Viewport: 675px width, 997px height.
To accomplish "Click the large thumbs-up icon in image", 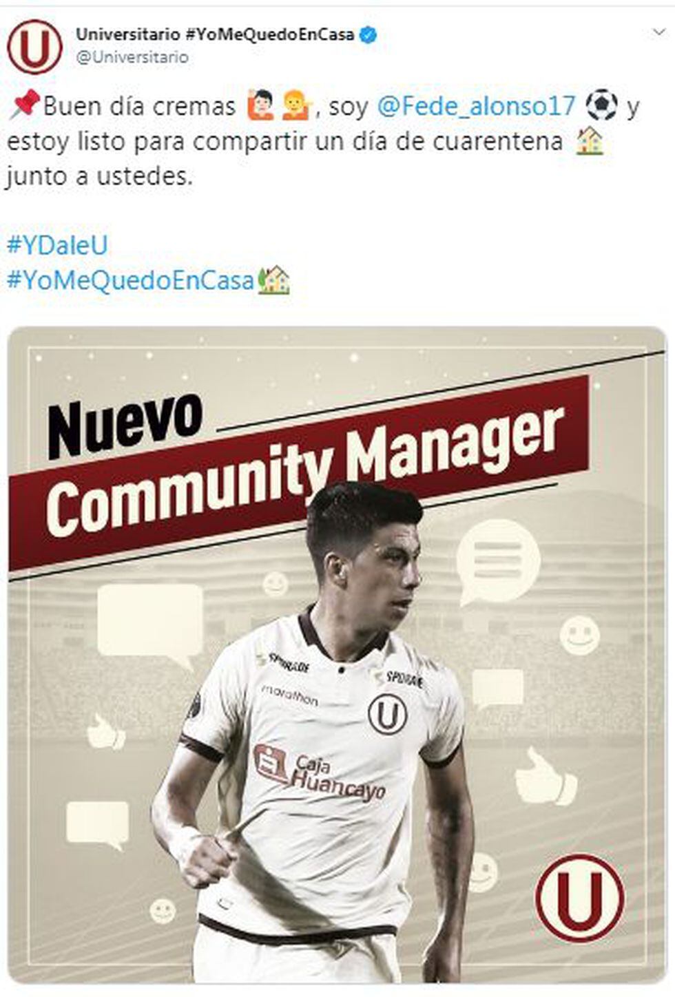I will pyautogui.click(x=545, y=777).
